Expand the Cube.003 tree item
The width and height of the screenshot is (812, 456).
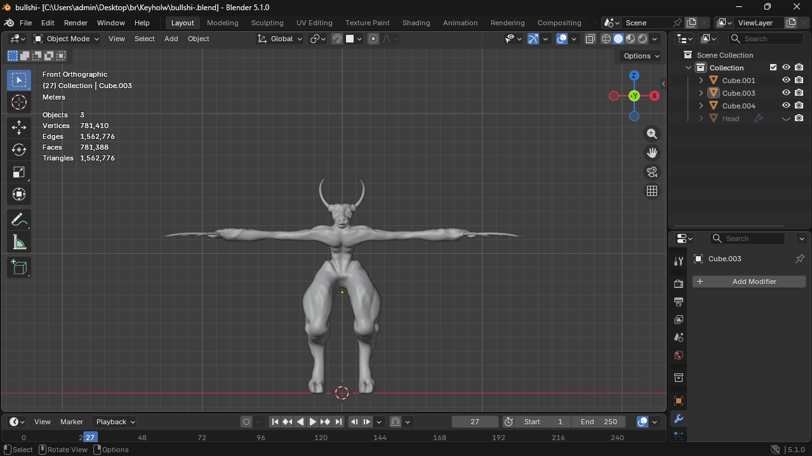click(701, 93)
